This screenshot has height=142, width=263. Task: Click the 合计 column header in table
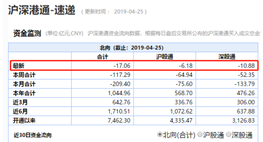(102, 57)
